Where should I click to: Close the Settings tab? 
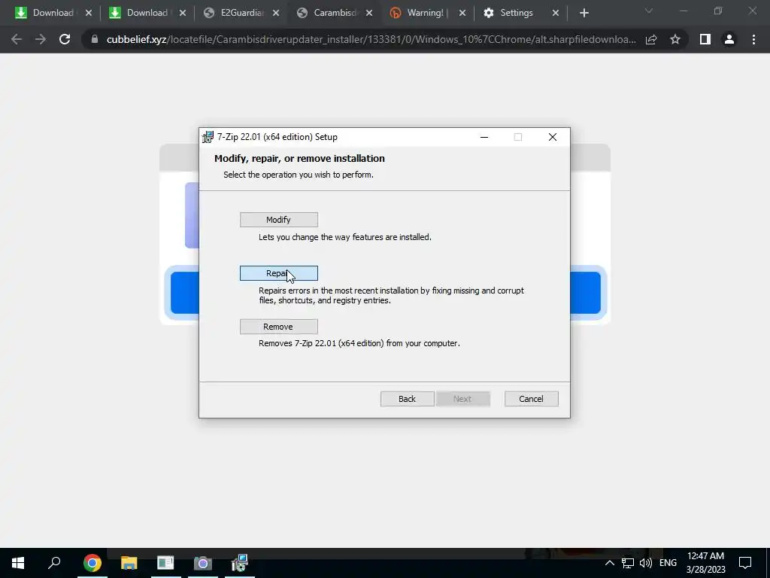tap(556, 14)
